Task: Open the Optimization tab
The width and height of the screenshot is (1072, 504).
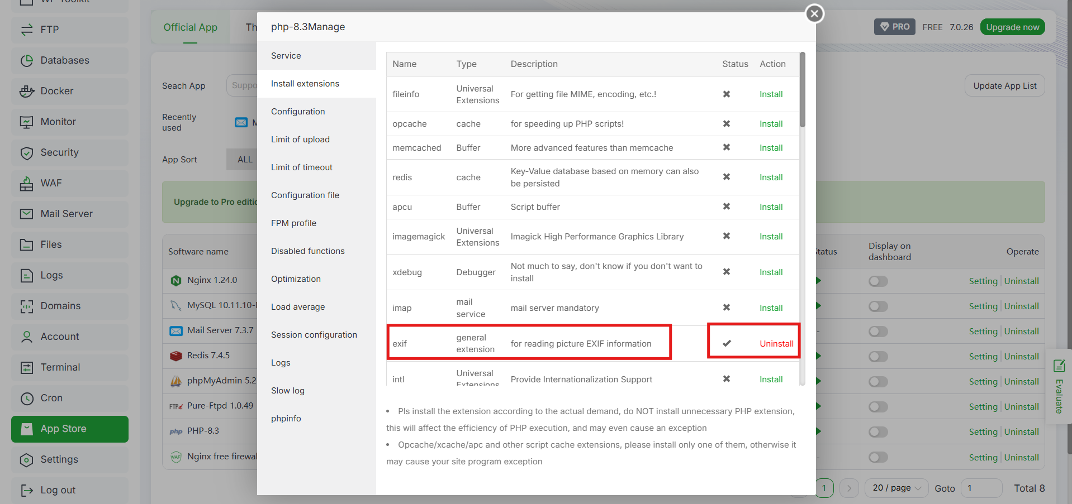Action: click(x=316, y=279)
